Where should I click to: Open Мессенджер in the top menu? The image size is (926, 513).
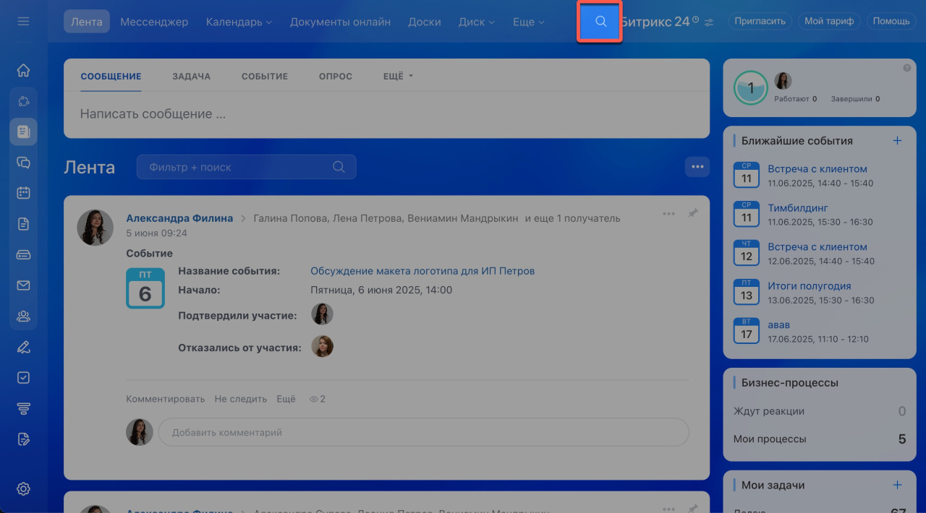click(x=154, y=22)
